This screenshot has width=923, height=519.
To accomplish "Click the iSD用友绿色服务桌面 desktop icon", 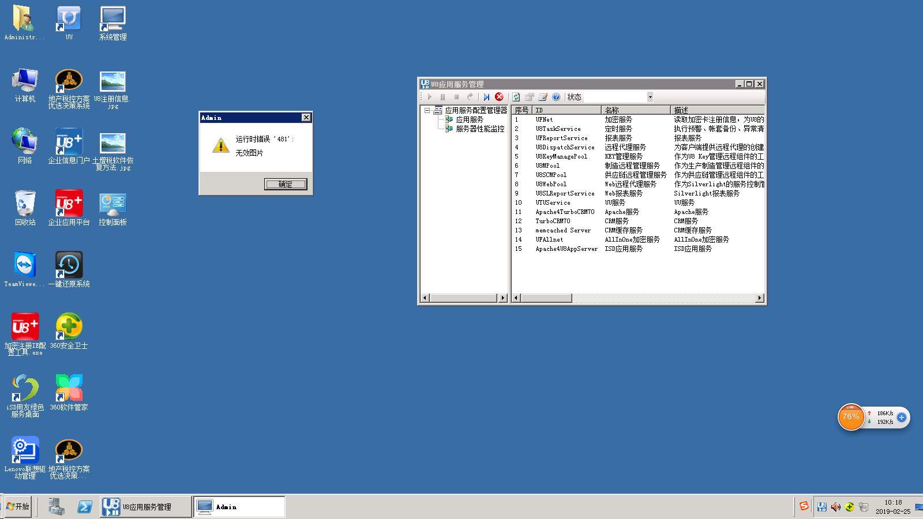I will coord(25,396).
